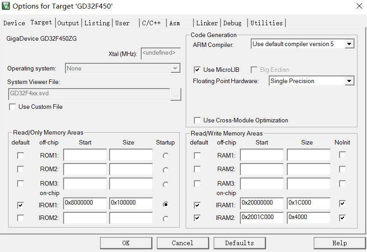Open the ARM Compiler version dropdown
The height and width of the screenshot is (252, 367).
click(349, 44)
